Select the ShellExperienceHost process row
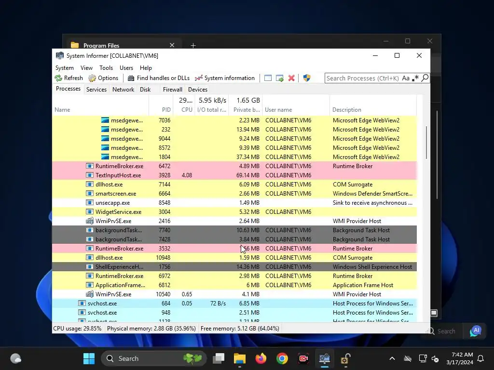The image size is (494, 370). click(234, 267)
